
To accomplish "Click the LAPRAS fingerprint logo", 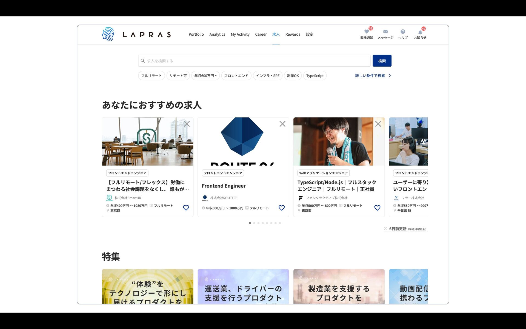I will 108,34.
